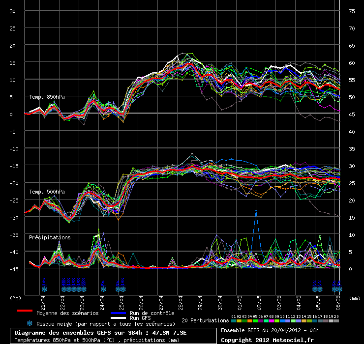Click the Copyright 2012 Meteociel.fr text
The image size is (364, 344).
267,340
